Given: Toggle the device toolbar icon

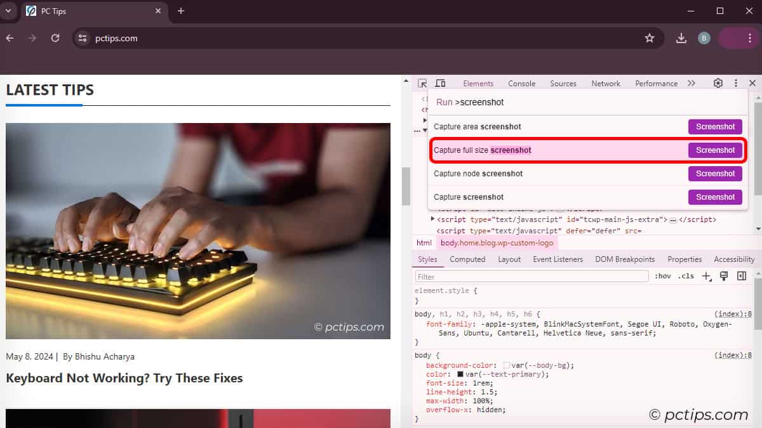Looking at the screenshot, I should (440, 83).
